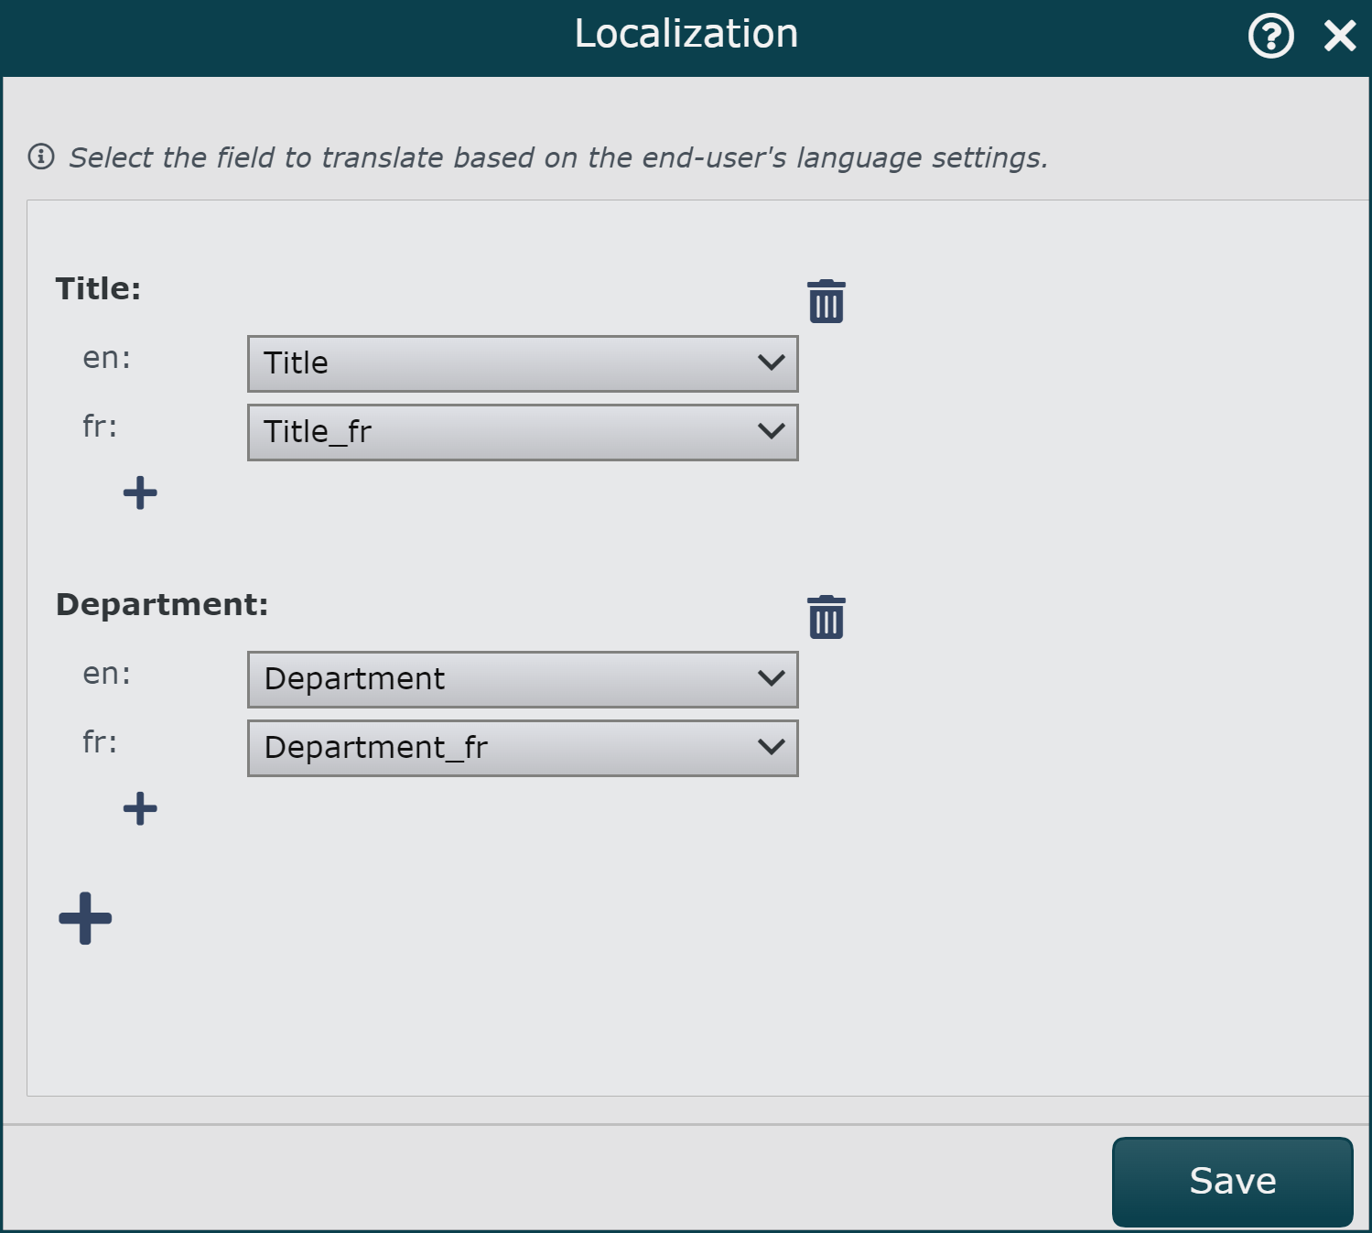The image size is (1372, 1233).
Task: Click the 'fr:' label under Department
Action: pos(100,741)
